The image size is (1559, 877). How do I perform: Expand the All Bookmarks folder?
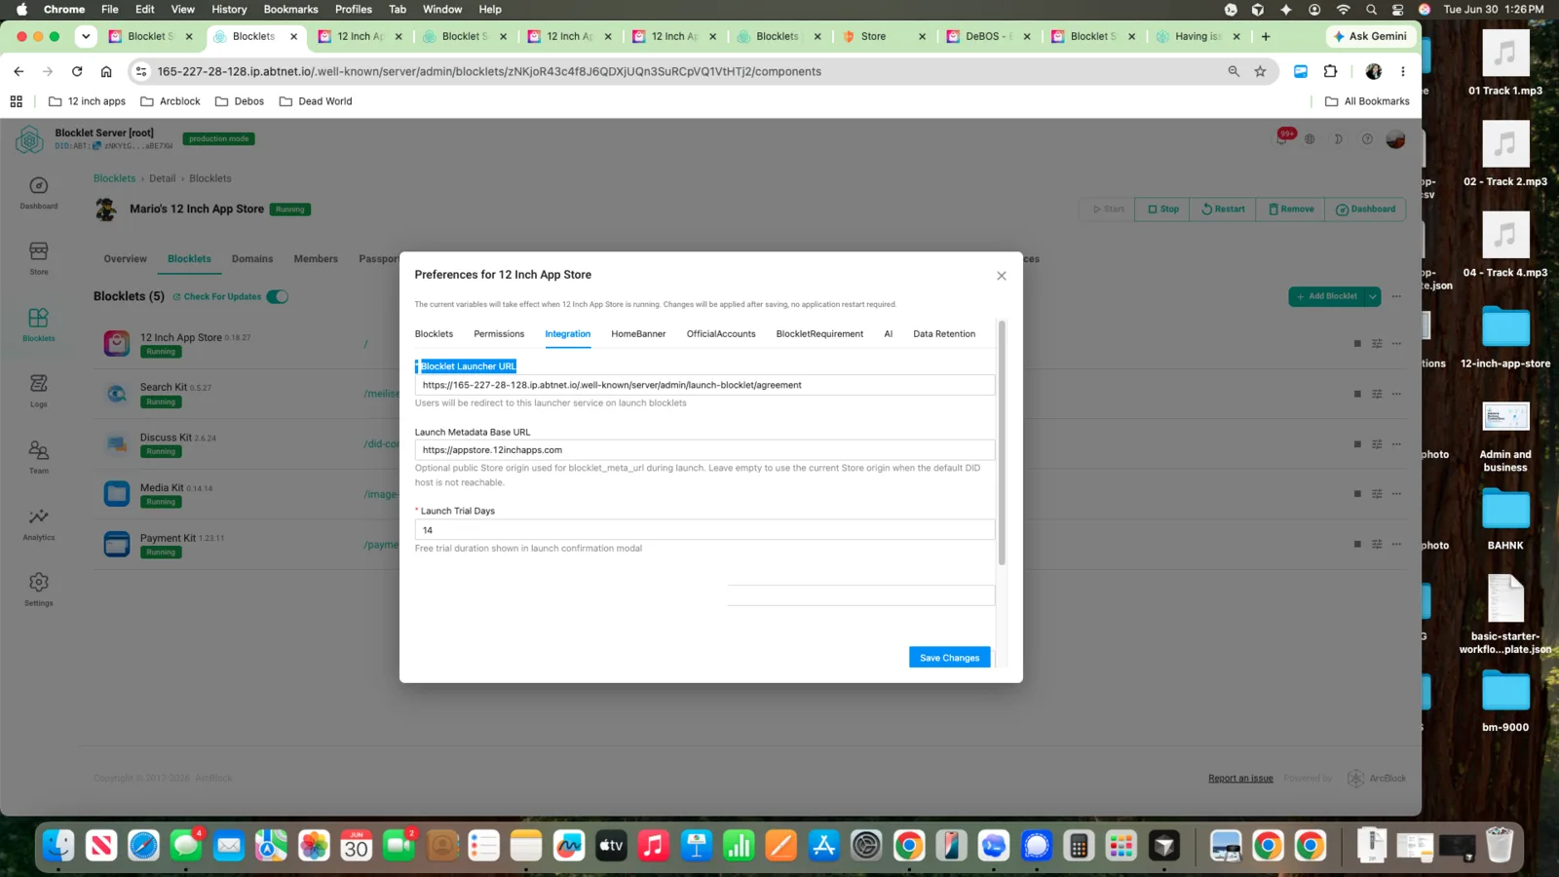point(1367,101)
